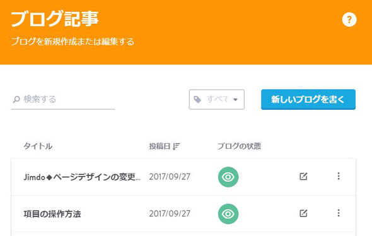
Task: Click the 検索する search field
Action: 63,99
